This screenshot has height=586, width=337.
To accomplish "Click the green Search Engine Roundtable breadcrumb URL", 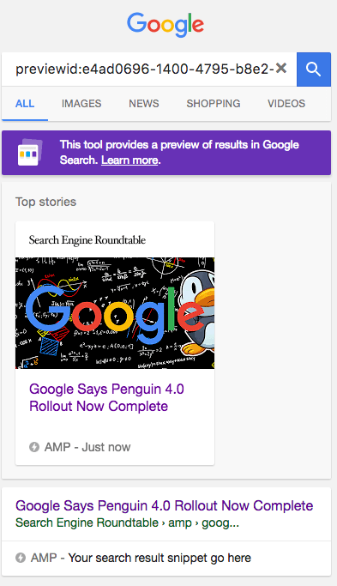I will point(127,523).
